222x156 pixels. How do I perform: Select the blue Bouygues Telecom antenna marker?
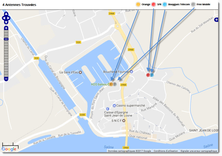[152, 75]
